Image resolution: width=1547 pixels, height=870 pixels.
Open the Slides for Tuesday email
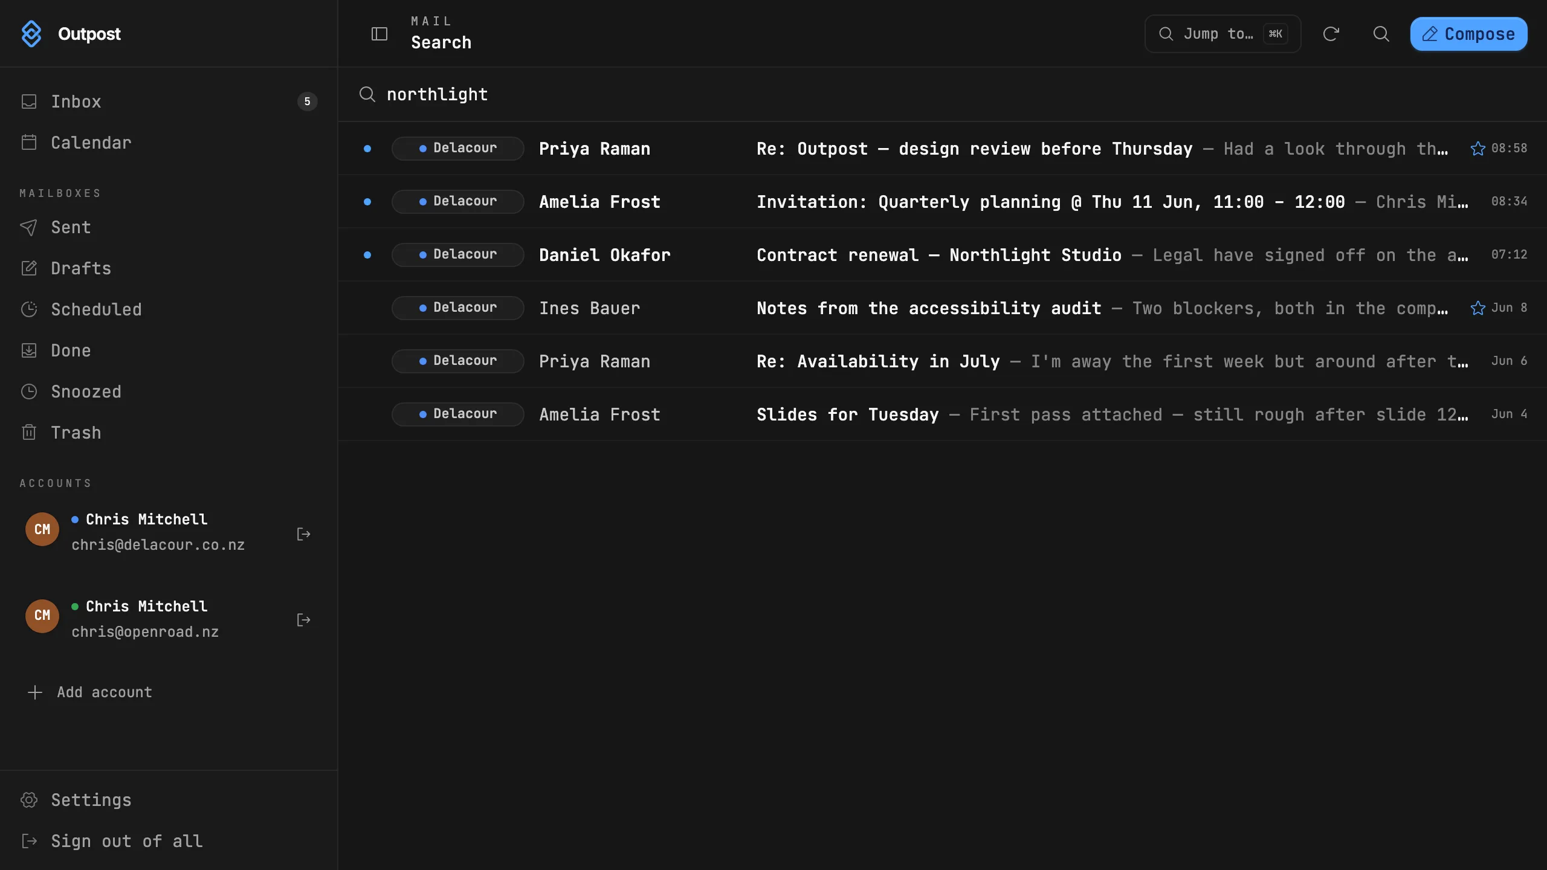coord(942,414)
